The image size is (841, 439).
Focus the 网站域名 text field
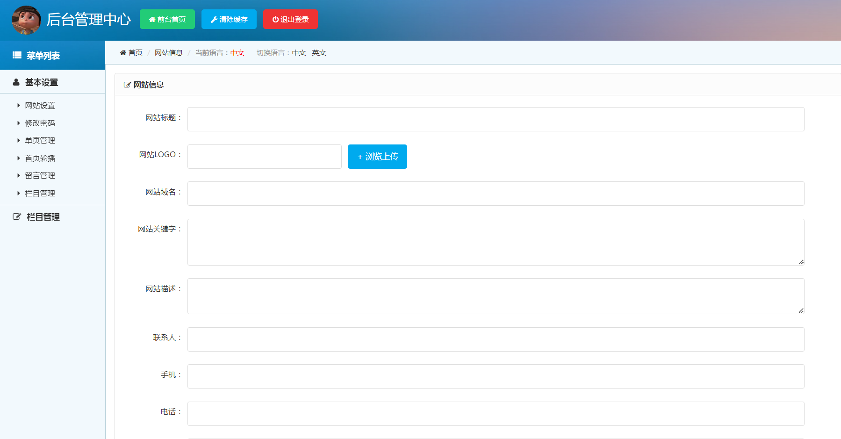pyautogui.click(x=496, y=194)
